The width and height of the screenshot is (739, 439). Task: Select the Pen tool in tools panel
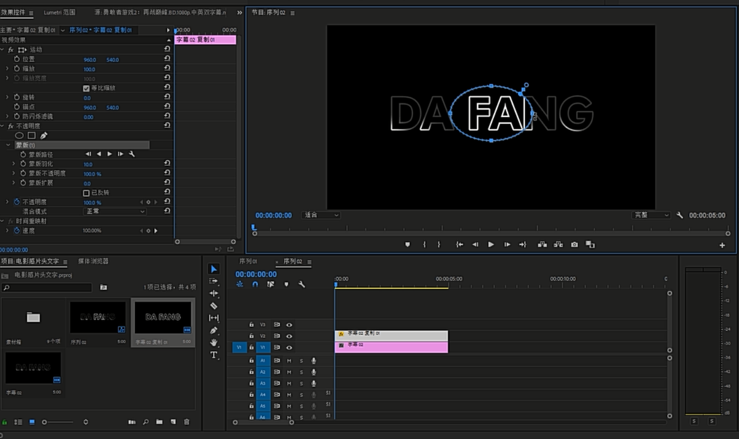(214, 330)
